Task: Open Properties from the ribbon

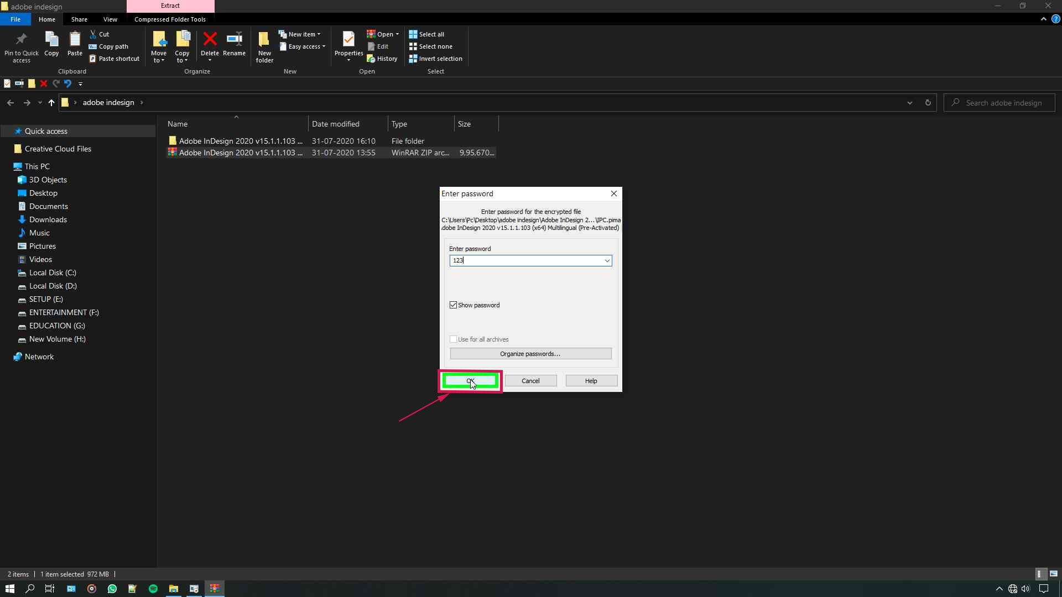Action: (x=348, y=44)
